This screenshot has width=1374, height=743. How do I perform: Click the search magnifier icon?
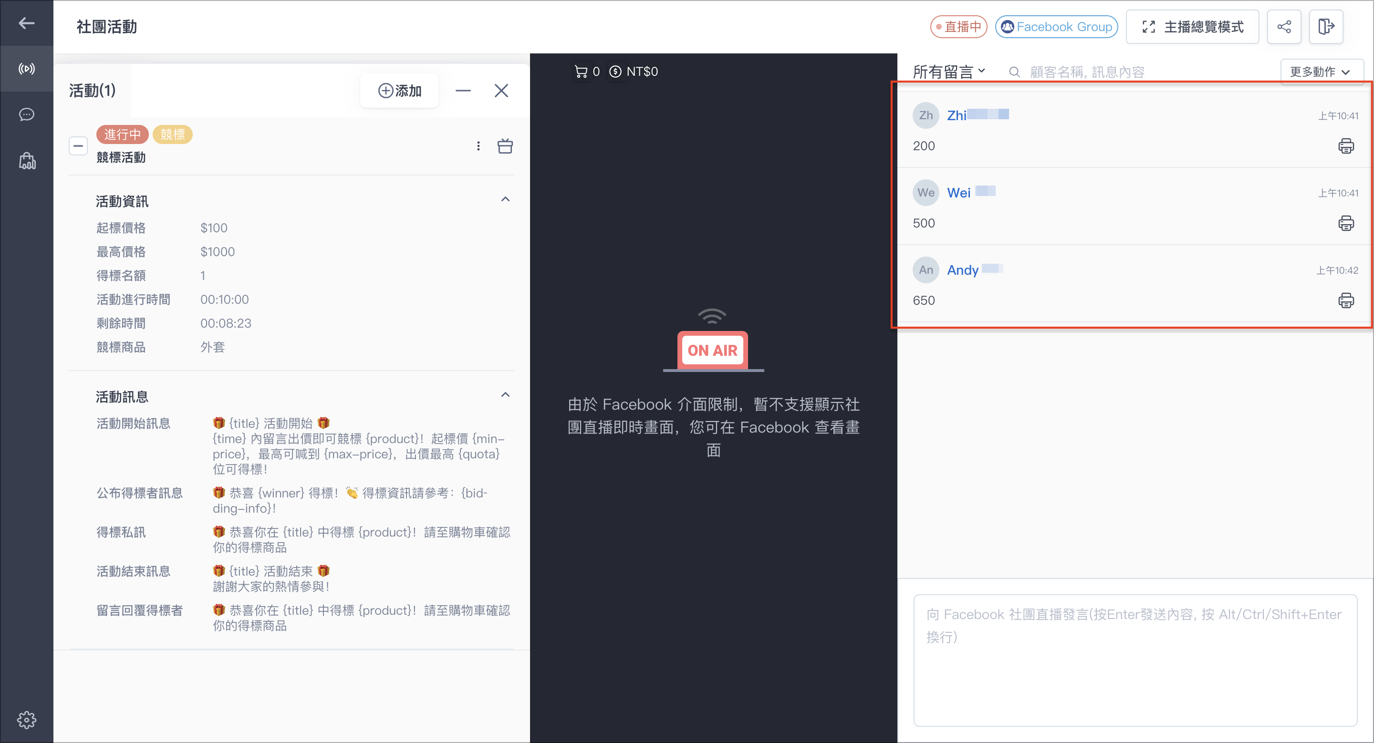click(1014, 72)
